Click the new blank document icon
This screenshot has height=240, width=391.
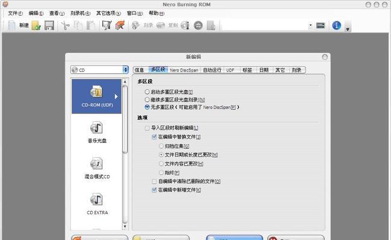coord(11,25)
